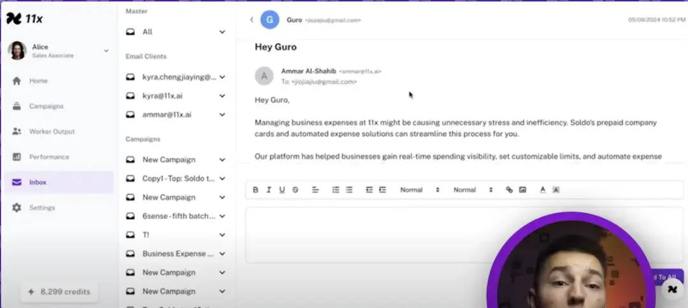The width and height of the screenshot is (688, 308).
Task: Expand the Alice account switcher chevron
Action: pos(106,52)
